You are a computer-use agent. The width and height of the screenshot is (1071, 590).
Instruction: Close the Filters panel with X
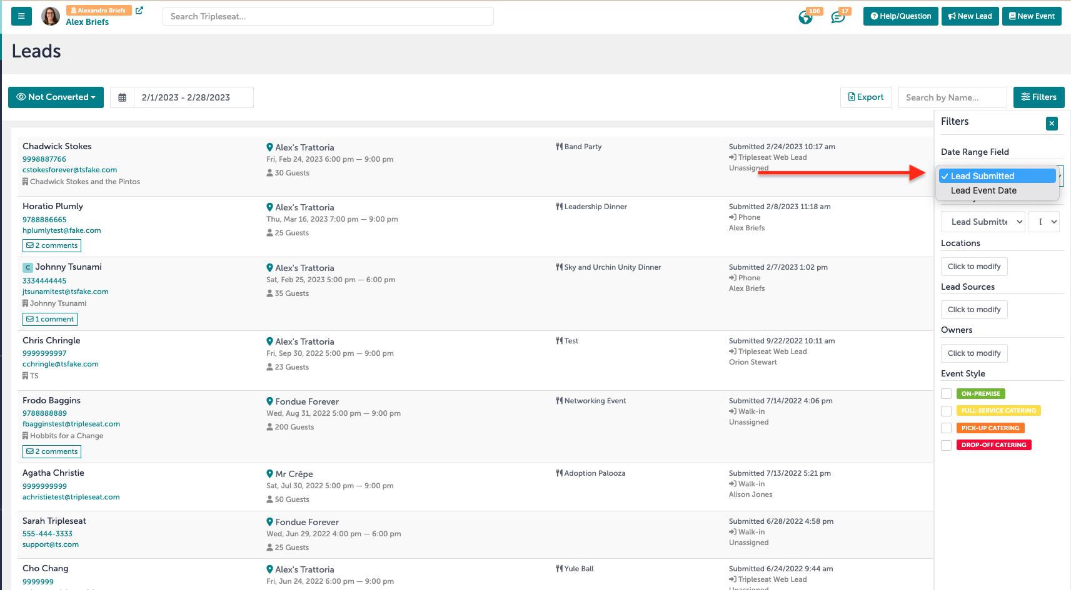(1052, 124)
